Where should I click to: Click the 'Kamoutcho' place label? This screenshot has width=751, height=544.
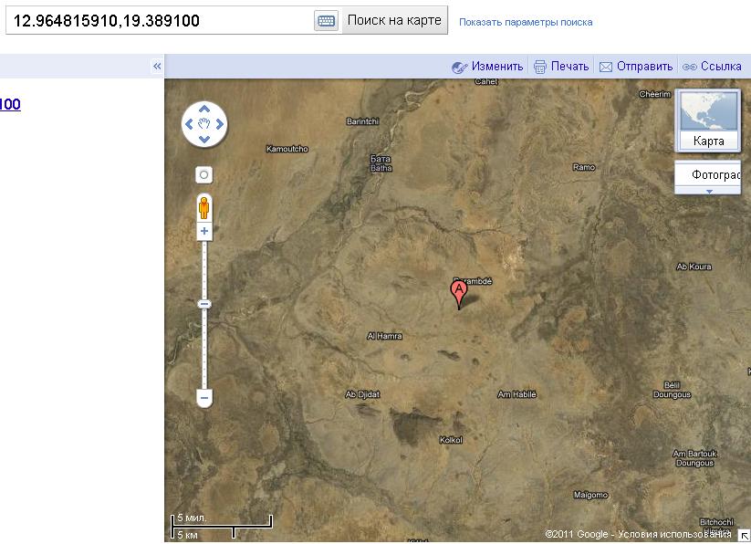click(x=287, y=149)
